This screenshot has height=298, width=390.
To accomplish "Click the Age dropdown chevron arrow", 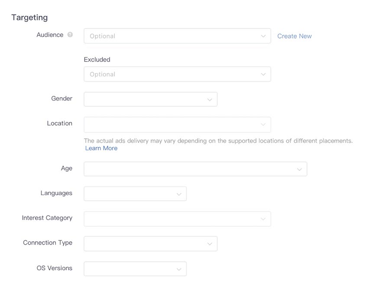I will click(x=299, y=169).
